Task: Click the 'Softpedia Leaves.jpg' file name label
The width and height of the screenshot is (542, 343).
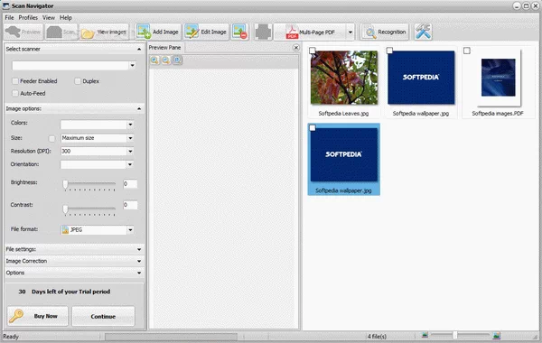Action: [x=343, y=114]
